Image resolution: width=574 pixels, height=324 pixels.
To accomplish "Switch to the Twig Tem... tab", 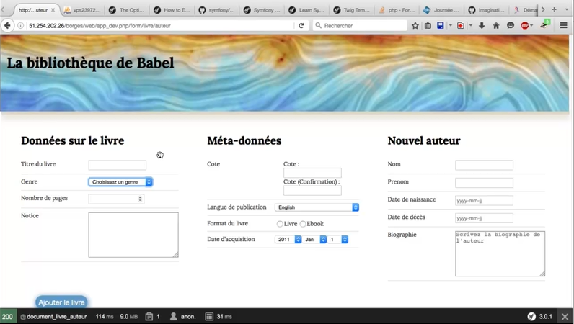I will pyautogui.click(x=351, y=10).
